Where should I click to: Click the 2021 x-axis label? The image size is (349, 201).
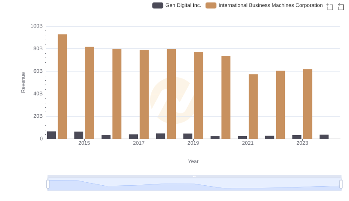[x=248, y=143]
